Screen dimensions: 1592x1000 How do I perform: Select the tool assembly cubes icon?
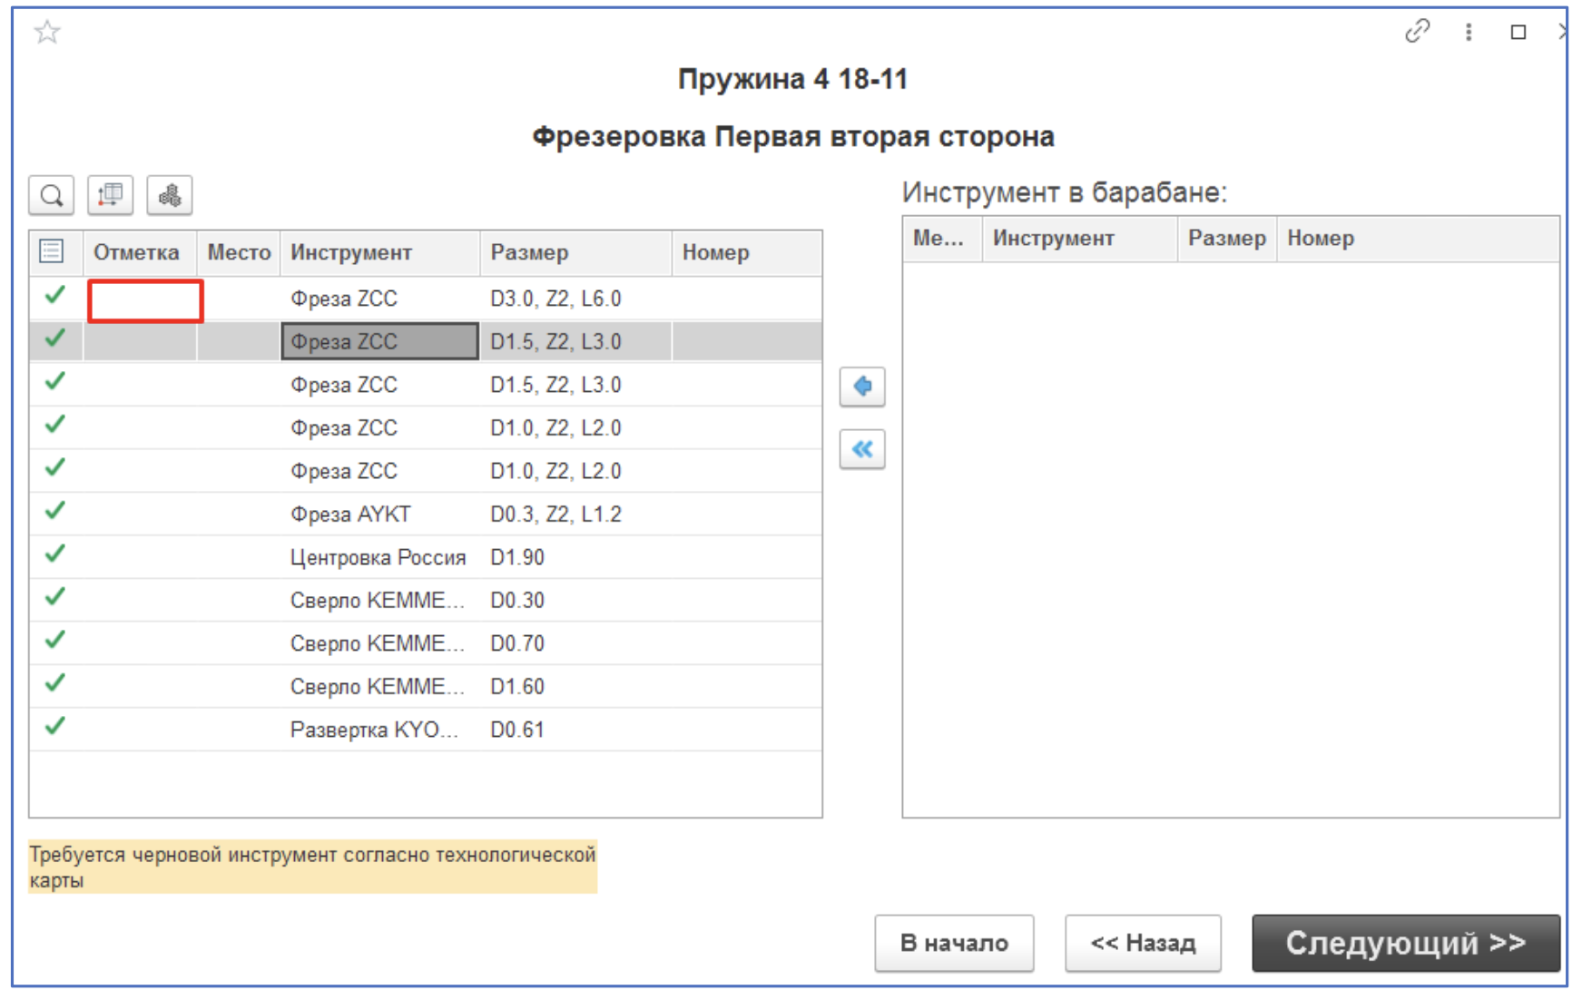pyautogui.click(x=170, y=194)
